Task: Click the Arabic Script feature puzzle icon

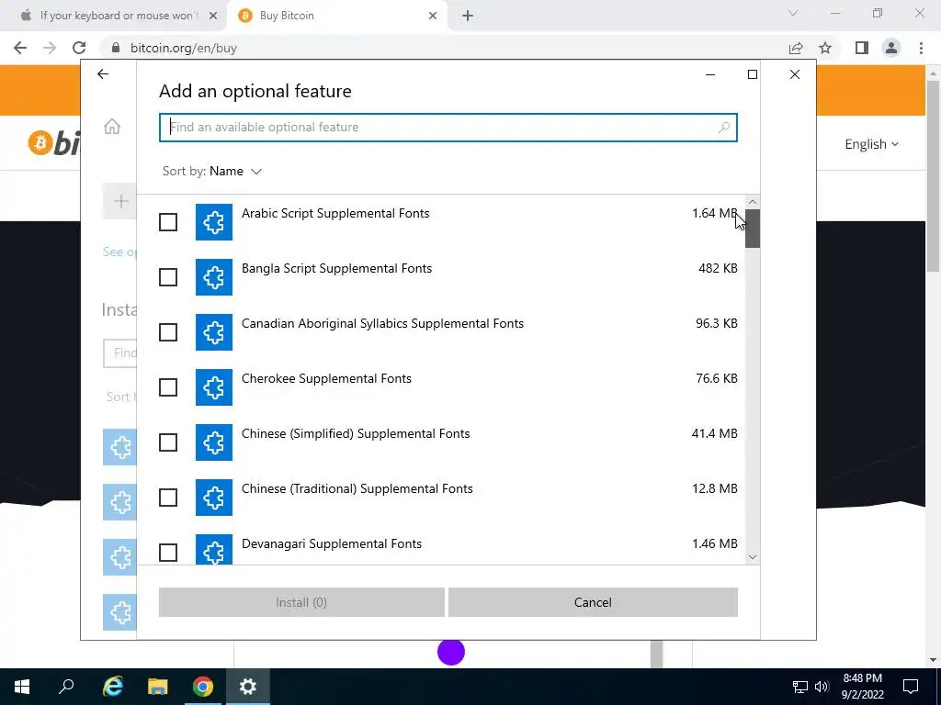Action: pos(213,222)
